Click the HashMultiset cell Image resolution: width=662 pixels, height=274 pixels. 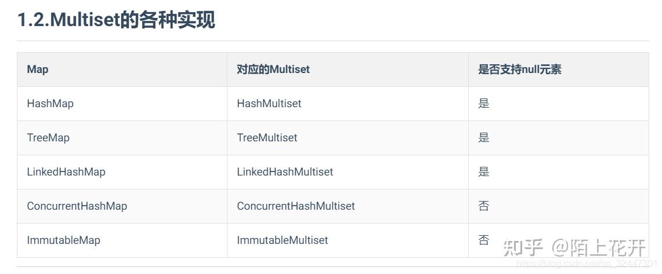click(269, 104)
